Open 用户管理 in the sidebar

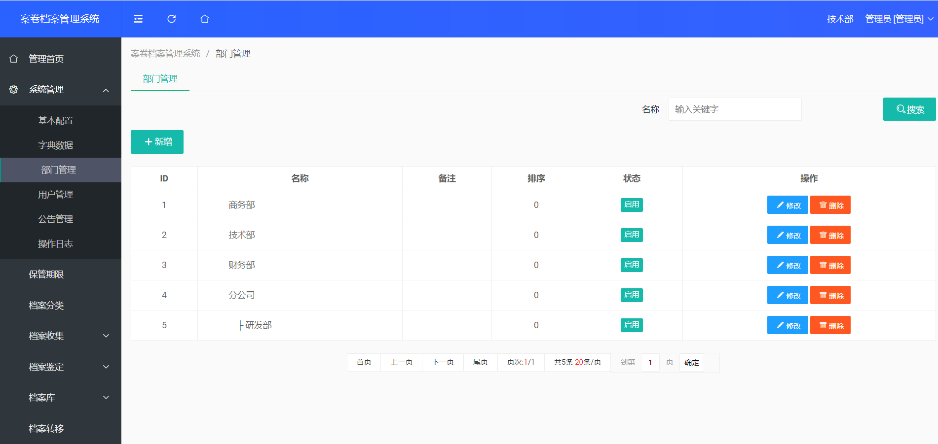coord(56,195)
